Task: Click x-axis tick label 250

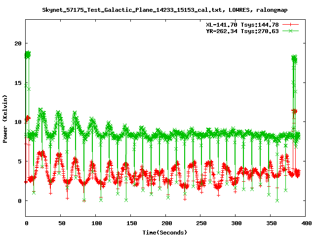Action: point(201,223)
